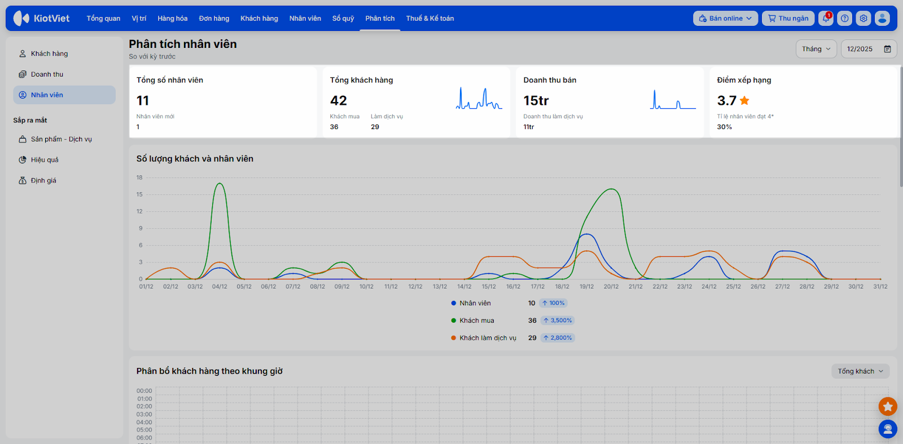Click the KiotViet logo icon
Viewport: 903px width, 444px height.
21,19
